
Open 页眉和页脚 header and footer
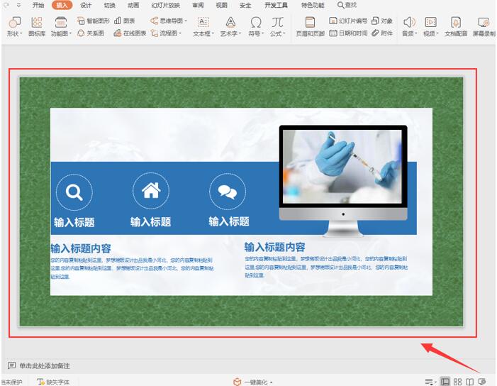310,27
